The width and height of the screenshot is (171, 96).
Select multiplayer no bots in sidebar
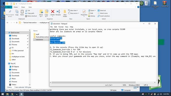(x=18, y=57)
